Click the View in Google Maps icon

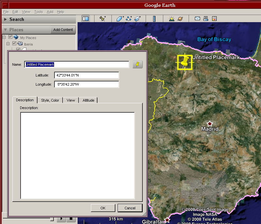(x=214, y=19)
